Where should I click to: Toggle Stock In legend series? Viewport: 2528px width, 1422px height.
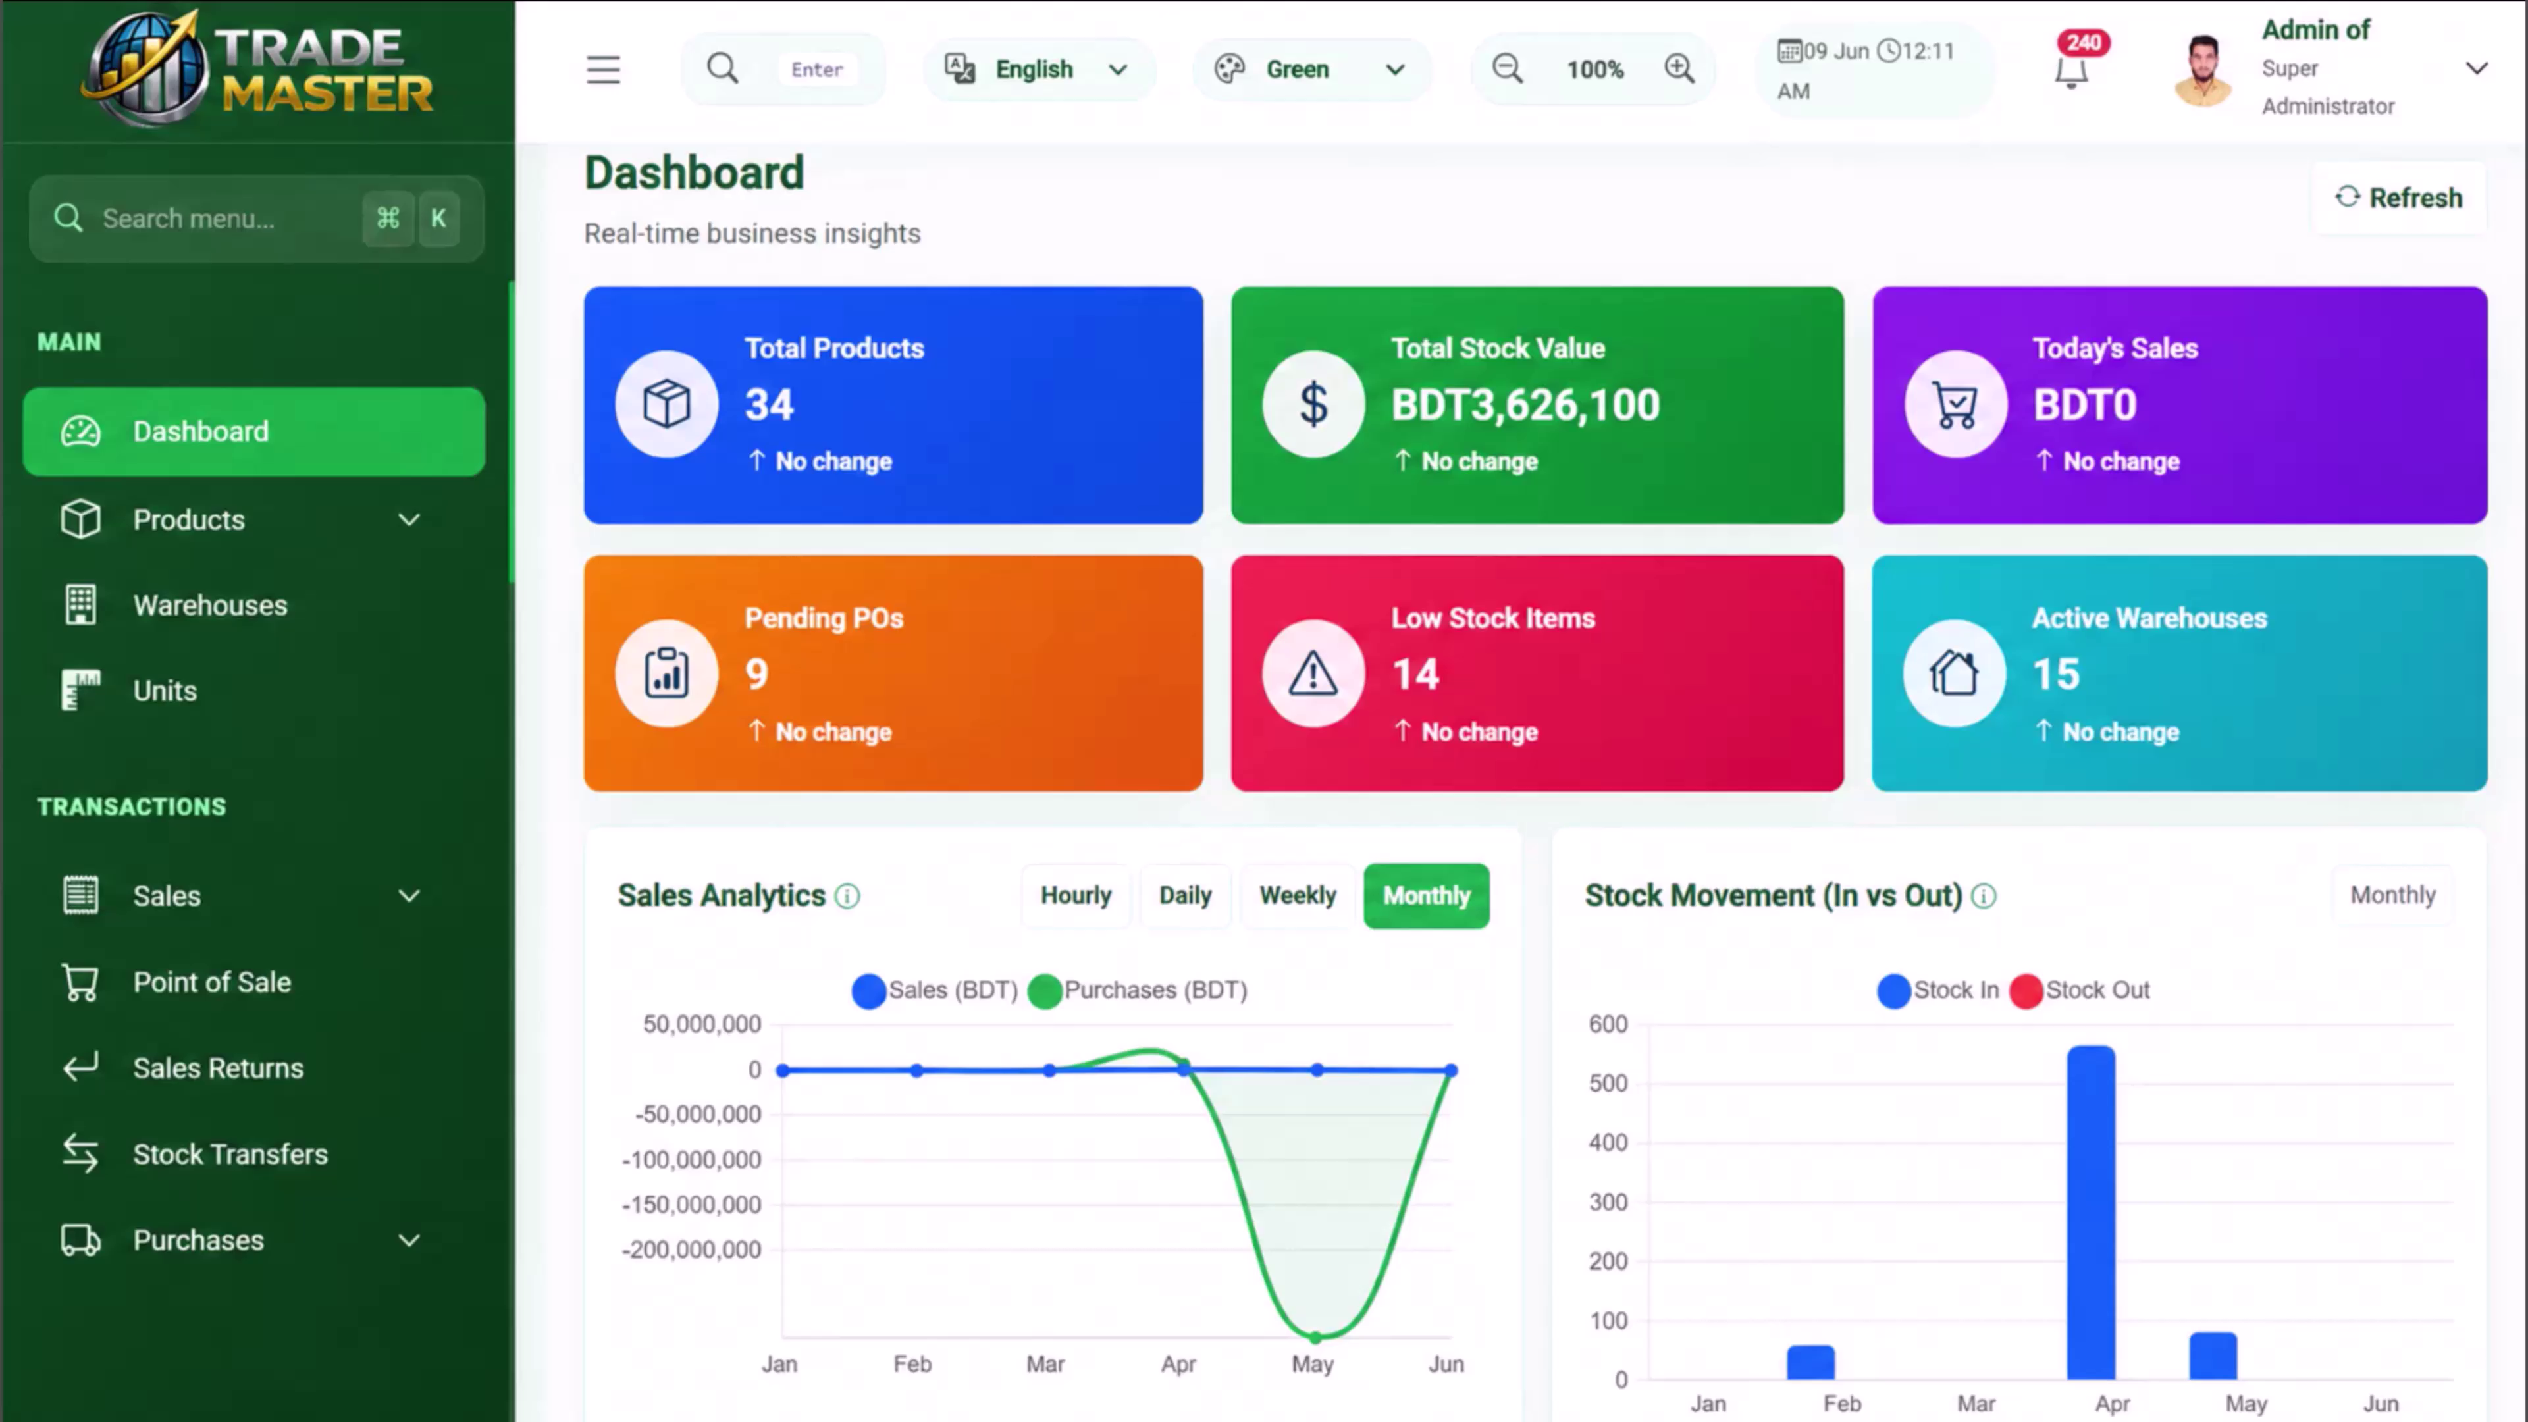point(1937,990)
